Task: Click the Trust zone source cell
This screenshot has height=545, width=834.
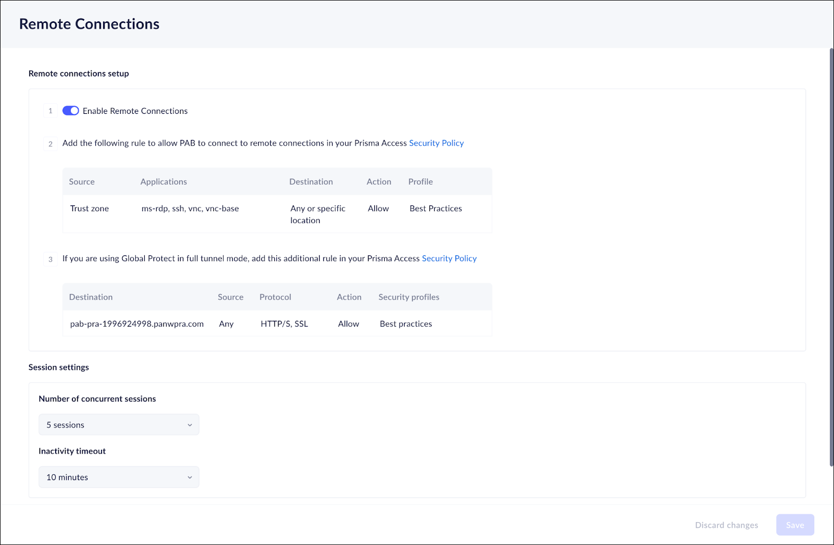Action: (90, 209)
